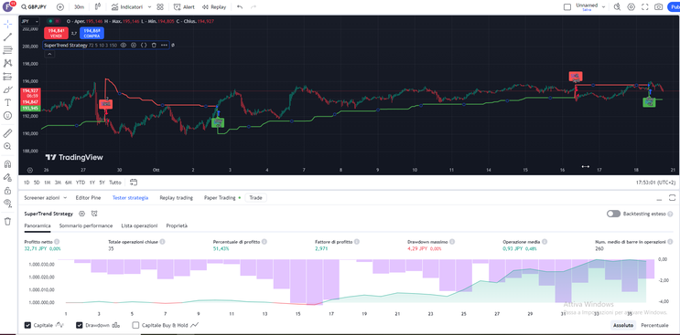Image resolution: width=680 pixels, height=335 pixels.
Task: Add symbol with the plus circle icon
Action: pos(60,7)
